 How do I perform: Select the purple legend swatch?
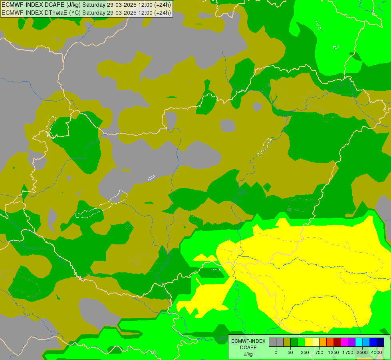pyautogui.click(x=351, y=342)
